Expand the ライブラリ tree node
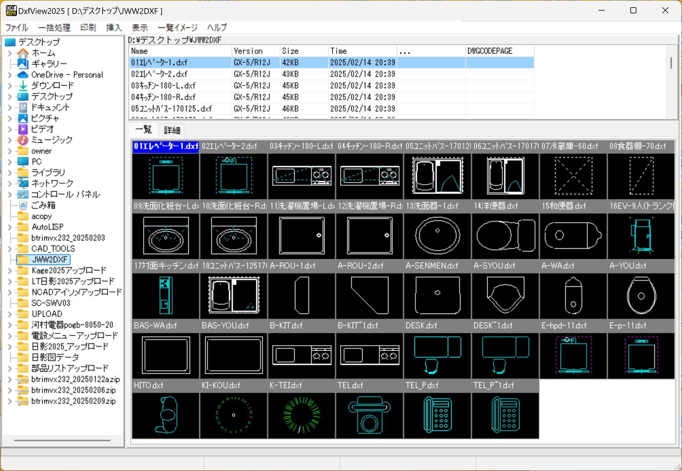Viewport: 682px width, 471px height. click(9, 173)
